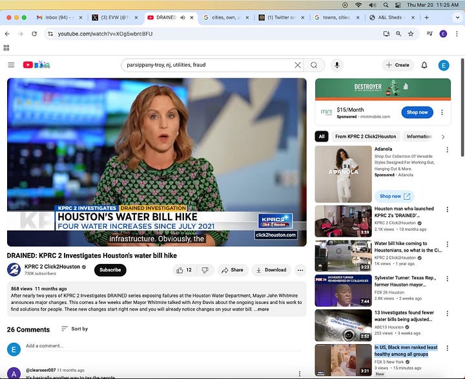
Task: Open menu for 13 Investigates video
Action: pyautogui.click(x=447, y=314)
